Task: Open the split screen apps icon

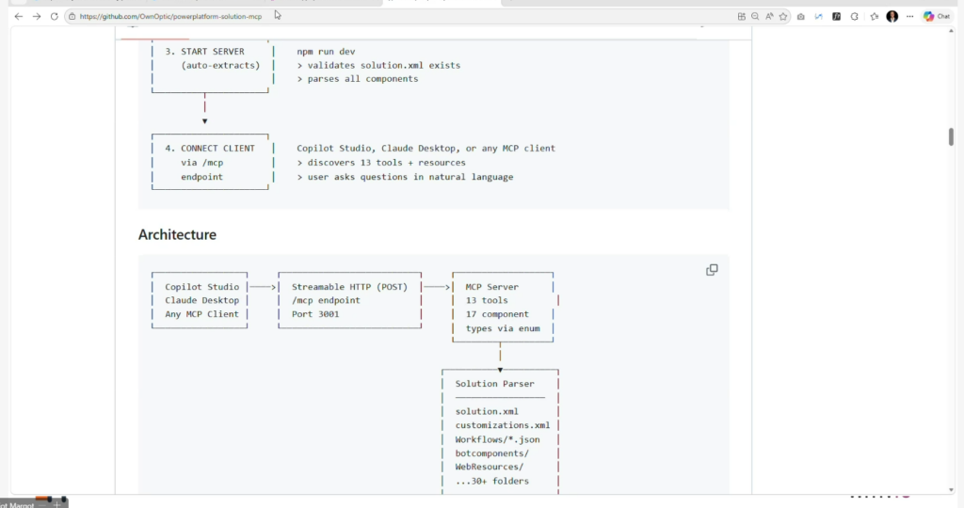Action: pos(742,16)
